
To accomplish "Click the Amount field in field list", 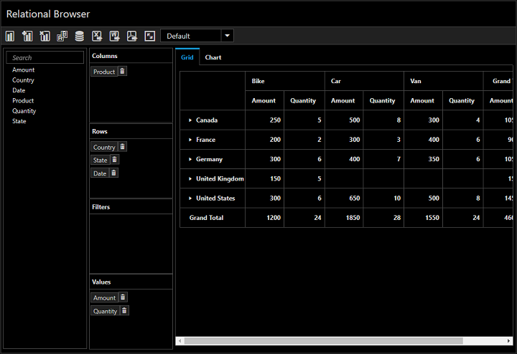I will coord(23,70).
